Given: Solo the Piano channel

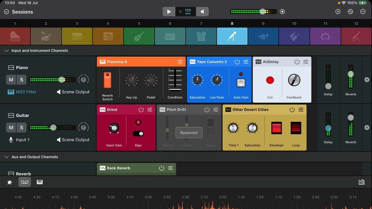Looking at the screenshot, I should tap(21, 80).
